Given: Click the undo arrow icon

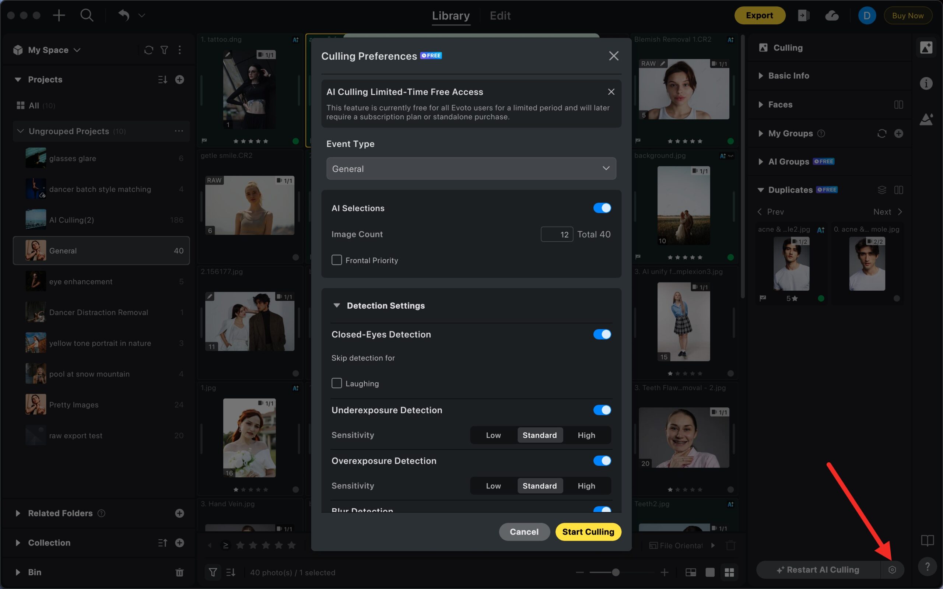Looking at the screenshot, I should 123,15.
